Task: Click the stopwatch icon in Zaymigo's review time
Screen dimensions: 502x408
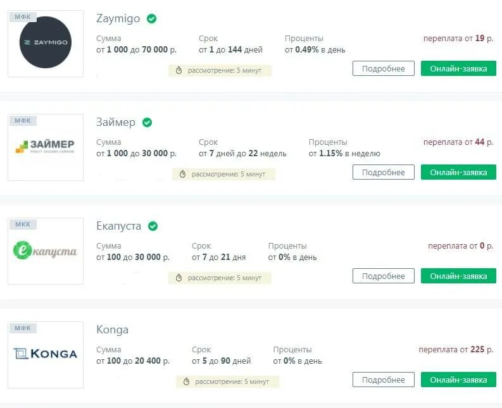Action: [179, 70]
